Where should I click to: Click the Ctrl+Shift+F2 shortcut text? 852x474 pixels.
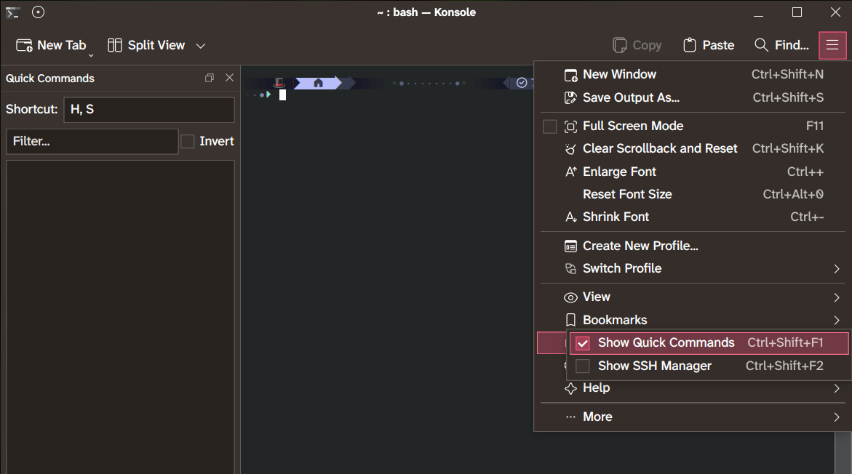tap(784, 366)
